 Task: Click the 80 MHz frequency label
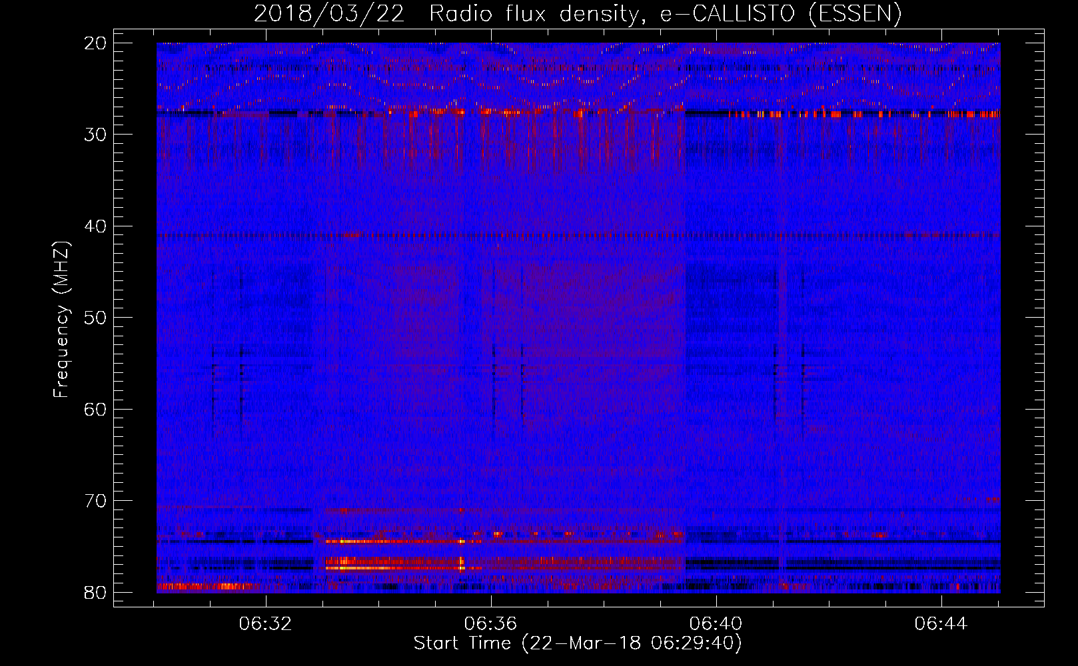[x=96, y=593]
